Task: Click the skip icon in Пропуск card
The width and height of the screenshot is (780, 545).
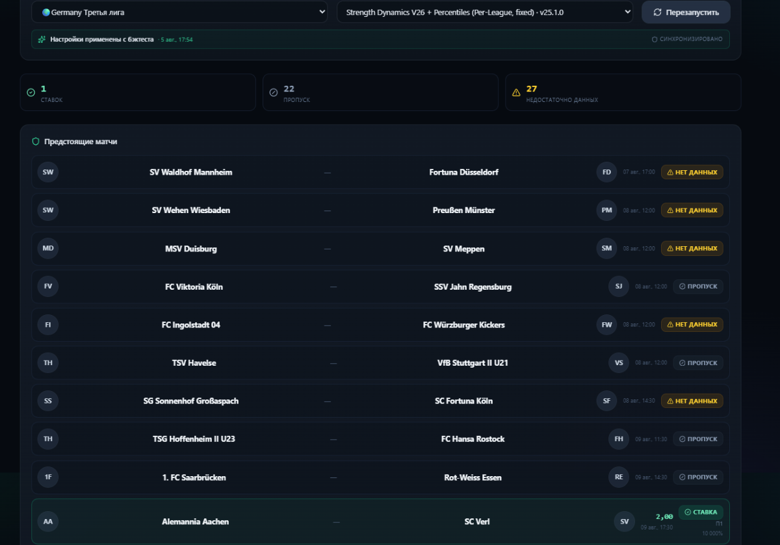Action: click(274, 93)
